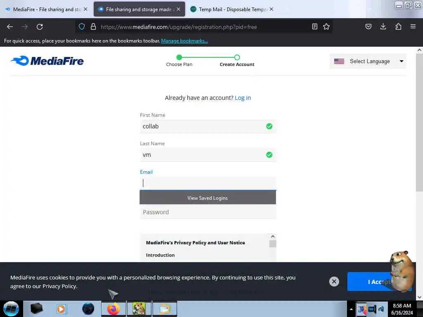Click View Saved Logins
The width and height of the screenshot is (423, 317).
(208, 198)
